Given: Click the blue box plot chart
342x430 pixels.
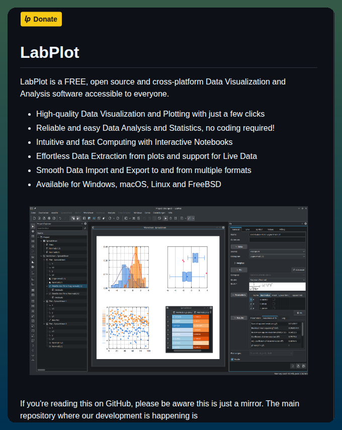Looking at the screenshot, I should click(188, 268).
